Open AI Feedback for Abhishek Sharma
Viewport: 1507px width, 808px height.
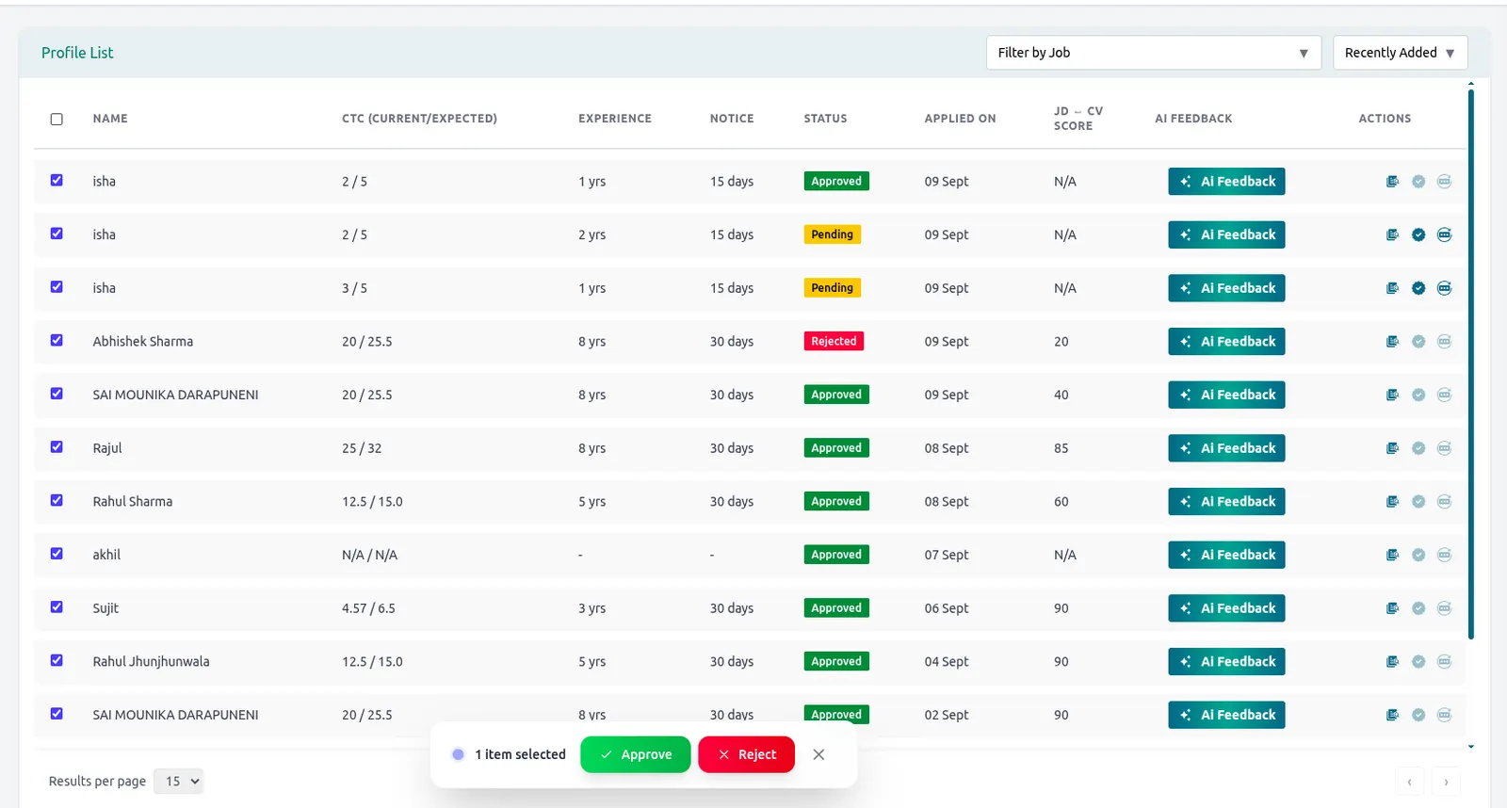tap(1226, 342)
